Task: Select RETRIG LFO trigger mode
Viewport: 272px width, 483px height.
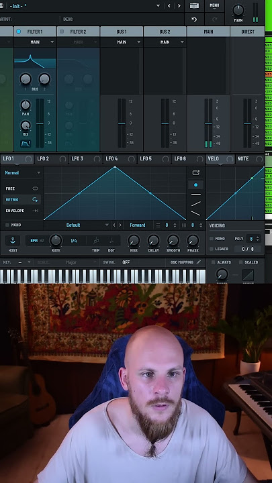Action: click(x=21, y=200)
